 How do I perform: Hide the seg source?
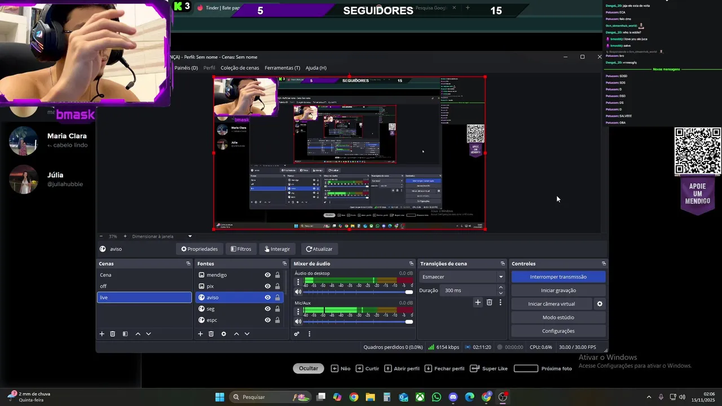click(268, 309)
